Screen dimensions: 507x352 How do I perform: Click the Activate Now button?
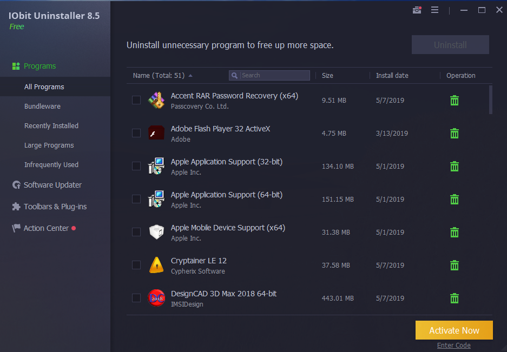click(454, 330)
